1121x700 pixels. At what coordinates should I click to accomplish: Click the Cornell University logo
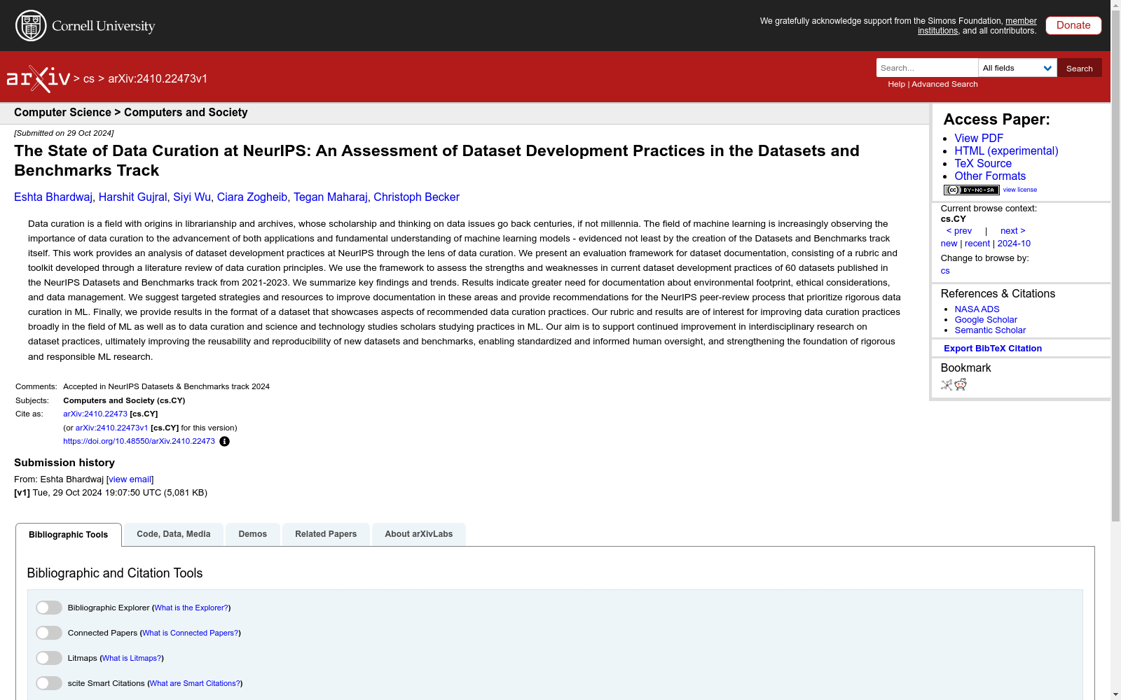[85, 26]
